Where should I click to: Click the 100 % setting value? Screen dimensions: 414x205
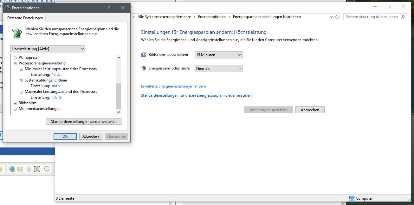(x=57, y=97)
